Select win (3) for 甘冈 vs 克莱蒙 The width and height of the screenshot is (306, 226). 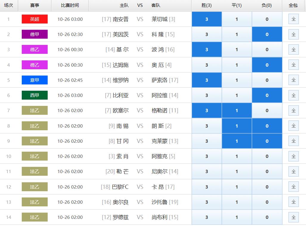click(207, 141)
